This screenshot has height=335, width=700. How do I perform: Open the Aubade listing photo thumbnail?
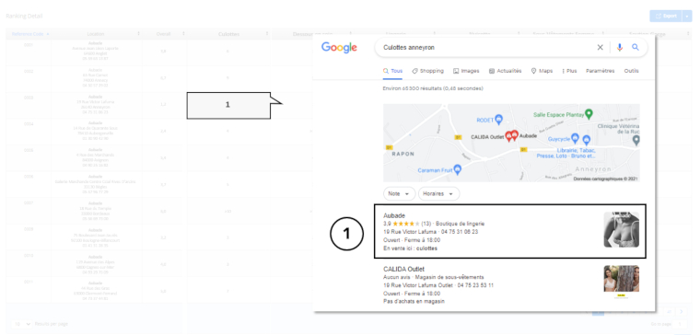tap(622, 230)
